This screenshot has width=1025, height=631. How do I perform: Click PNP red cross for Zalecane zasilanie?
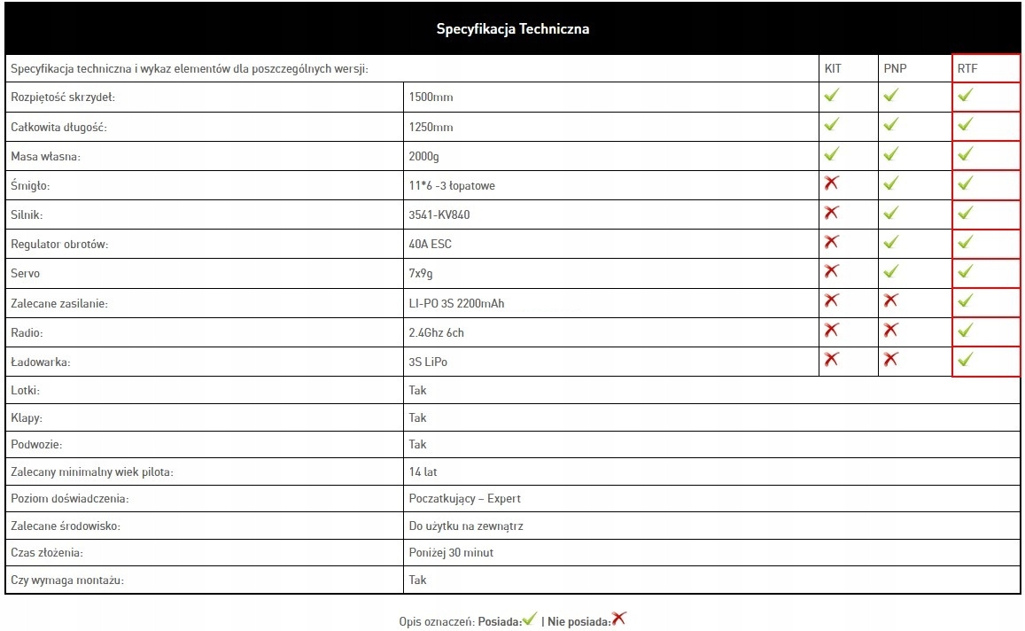tap(890, 301)
